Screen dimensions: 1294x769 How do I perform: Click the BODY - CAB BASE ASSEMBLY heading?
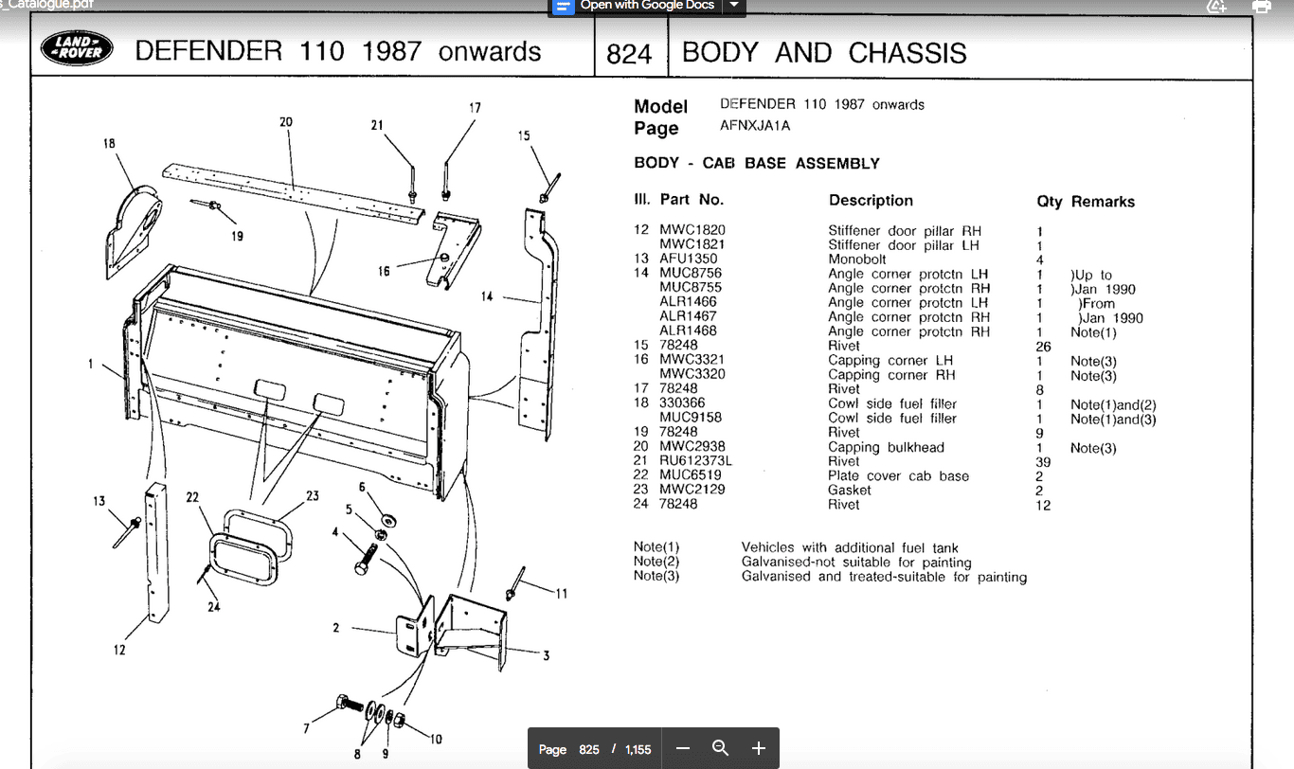tap(757, 163)
